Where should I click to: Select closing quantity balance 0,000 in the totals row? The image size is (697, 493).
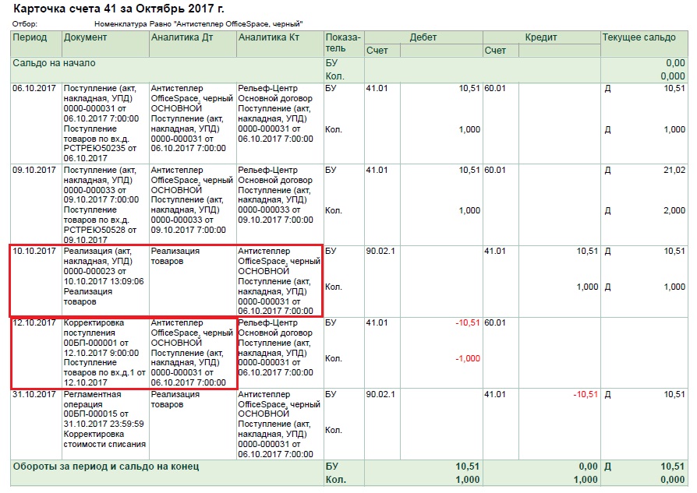673,480
